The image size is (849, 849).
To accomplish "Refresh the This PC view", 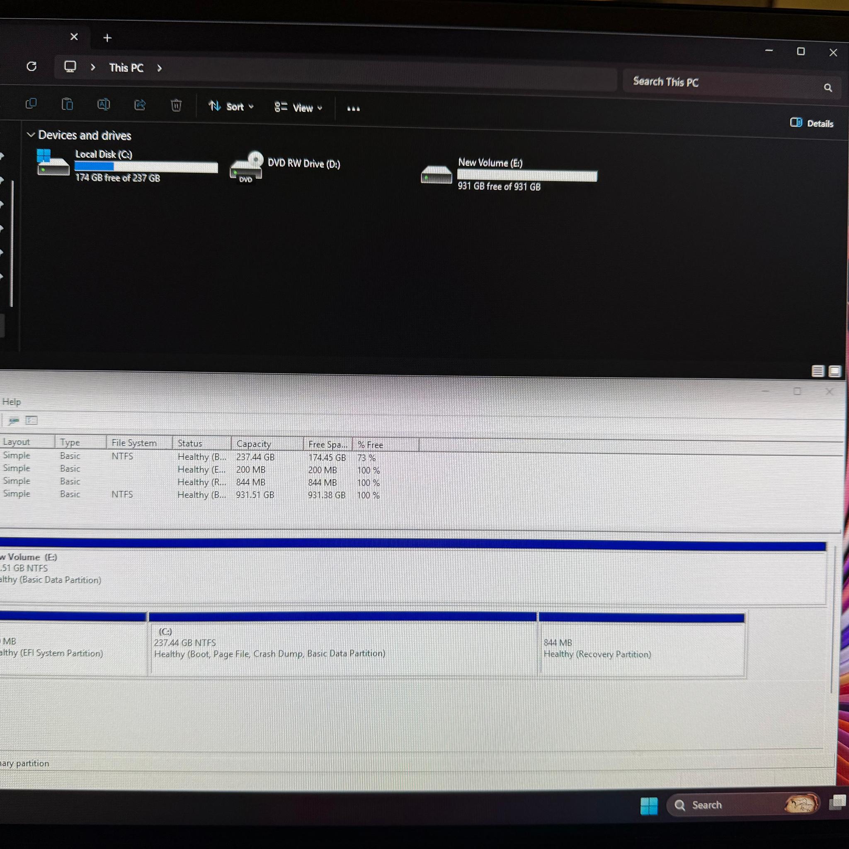I will 32,67.
